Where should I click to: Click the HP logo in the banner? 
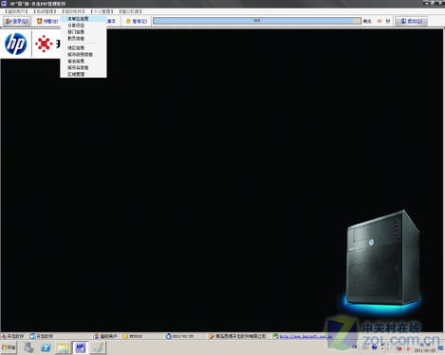point(16,44)
